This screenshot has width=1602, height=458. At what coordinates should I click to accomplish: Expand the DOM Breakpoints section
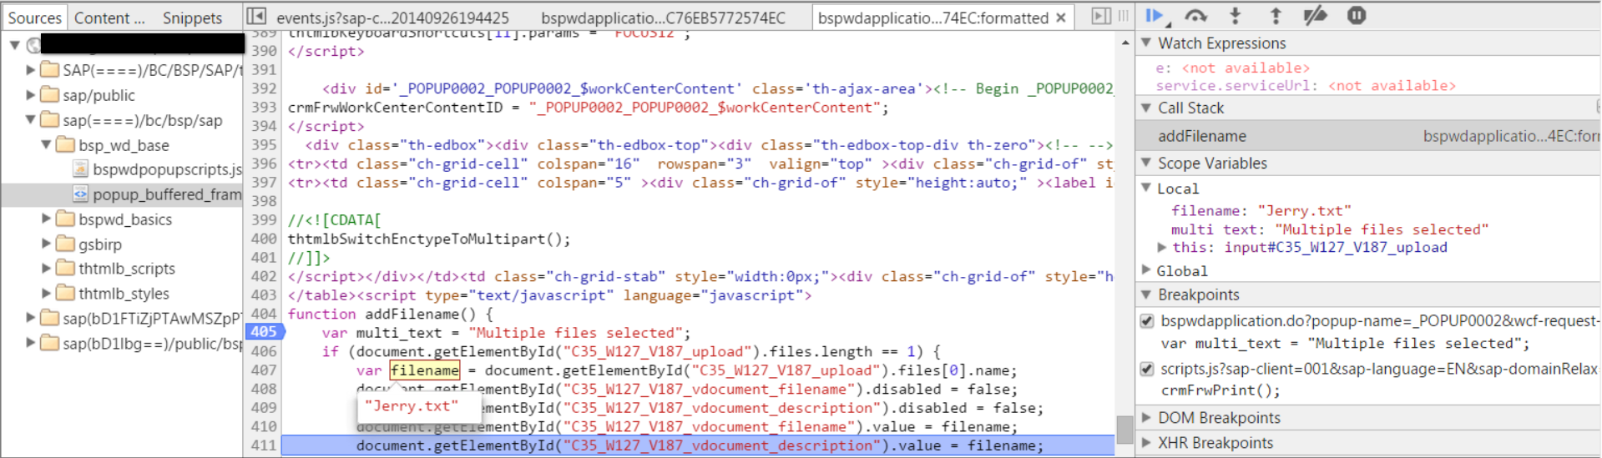click(x=1146, y=418)
